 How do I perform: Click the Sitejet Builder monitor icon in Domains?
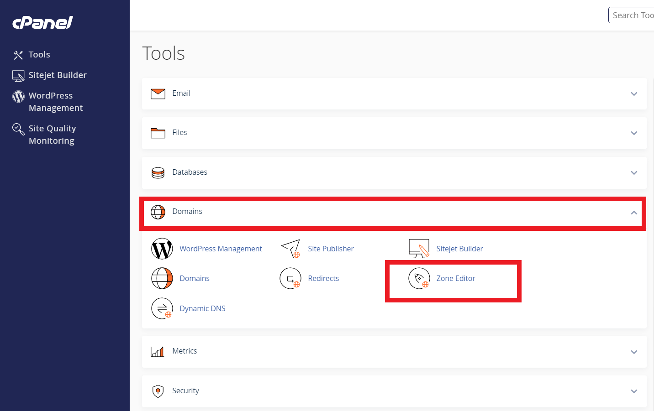(419, 249)
